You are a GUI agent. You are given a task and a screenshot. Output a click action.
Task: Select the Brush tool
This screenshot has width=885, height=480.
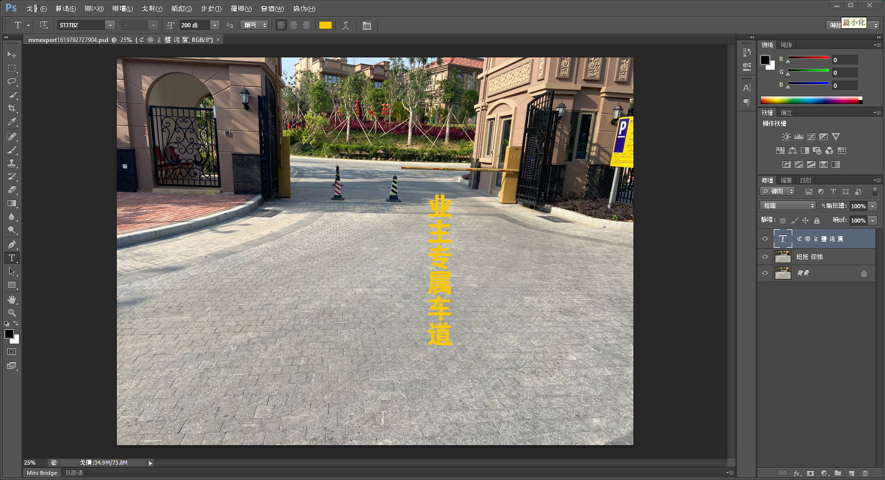coord(12,150)
